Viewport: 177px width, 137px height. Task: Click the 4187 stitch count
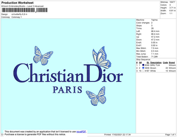tap(147, 71)
